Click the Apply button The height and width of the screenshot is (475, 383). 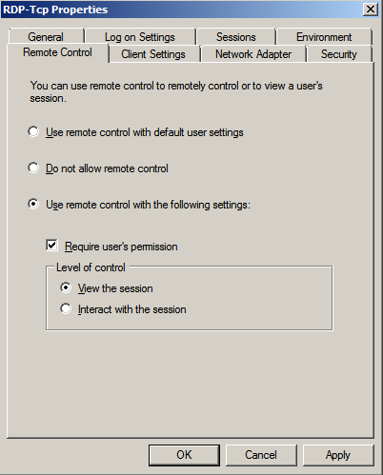click(x=338, y=455)
